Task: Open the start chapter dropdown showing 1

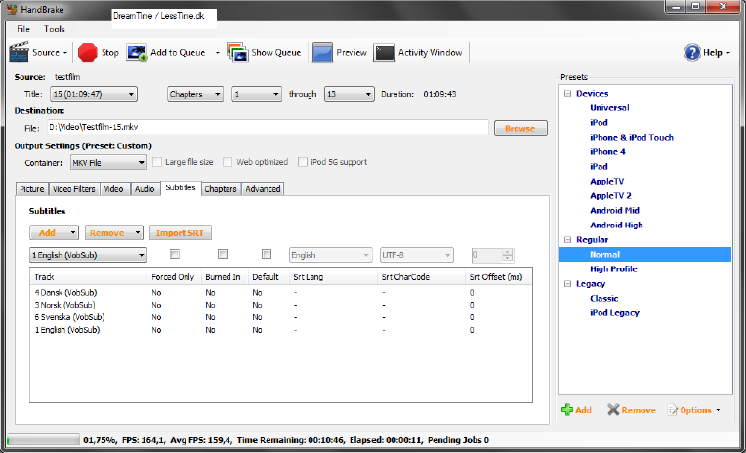Action: tap(257, 94)
